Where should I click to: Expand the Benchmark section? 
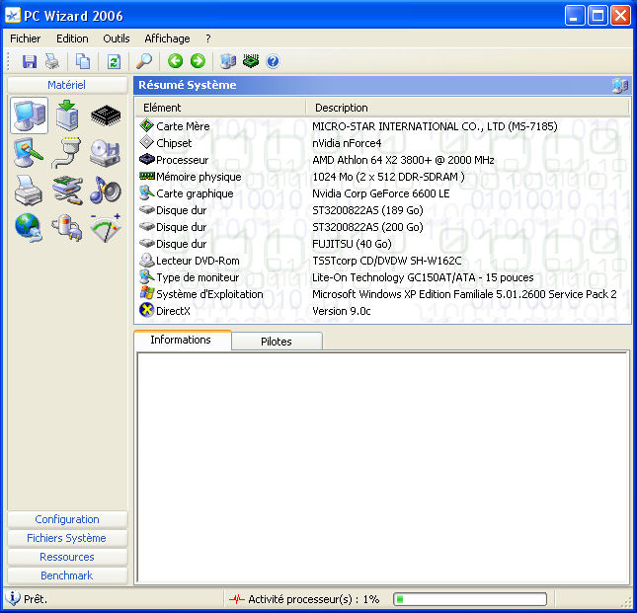tap(67, 575)
